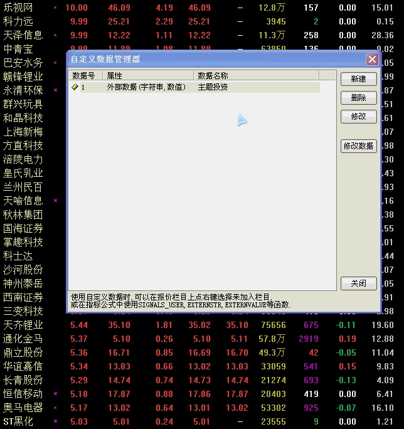
Task: Select stock 上海新梅 in the list
Action: [x=23, y=132]
